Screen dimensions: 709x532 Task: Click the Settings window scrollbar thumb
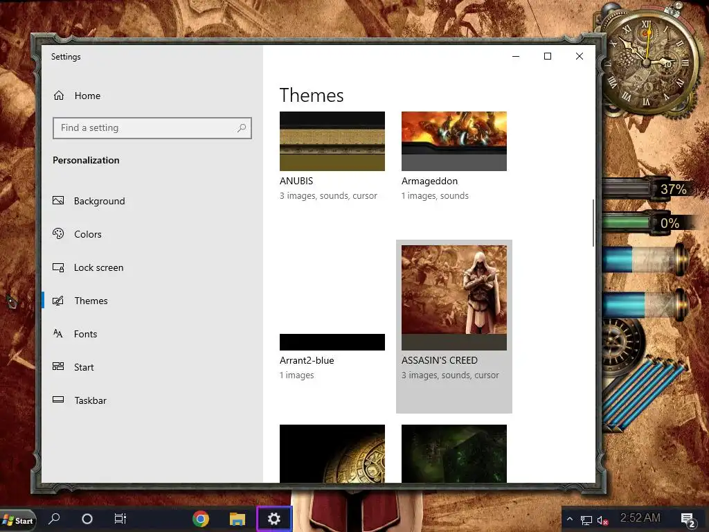tap(593, 223)
